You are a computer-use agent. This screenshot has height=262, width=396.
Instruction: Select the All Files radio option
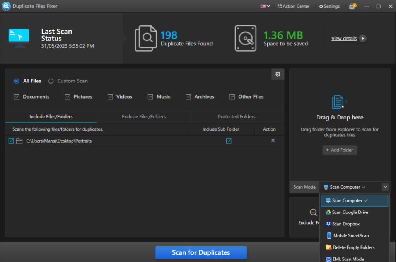17,81
